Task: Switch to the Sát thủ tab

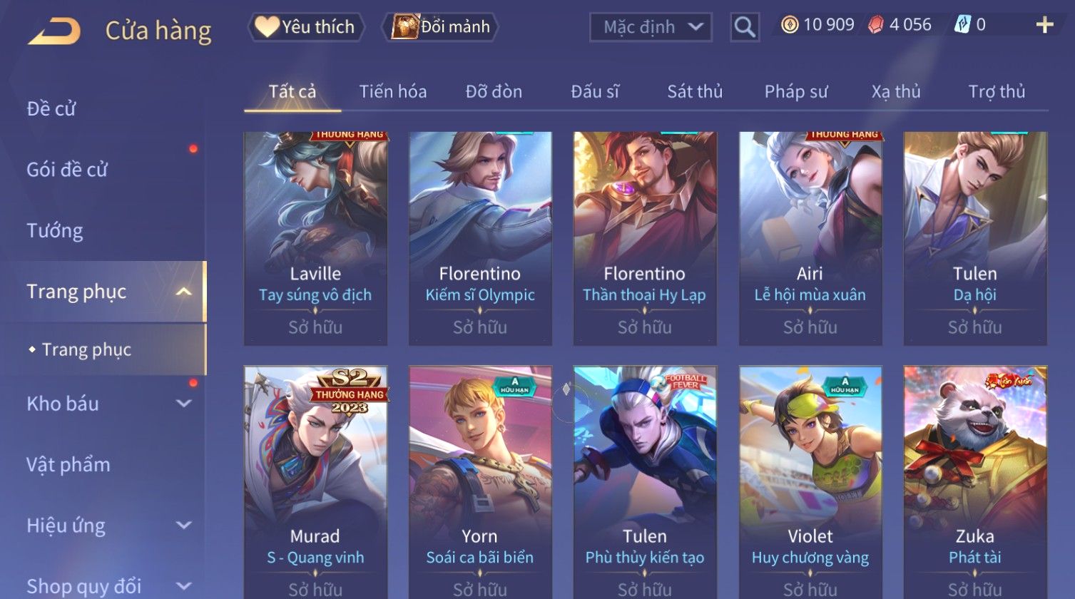Action: click(695, 91)
